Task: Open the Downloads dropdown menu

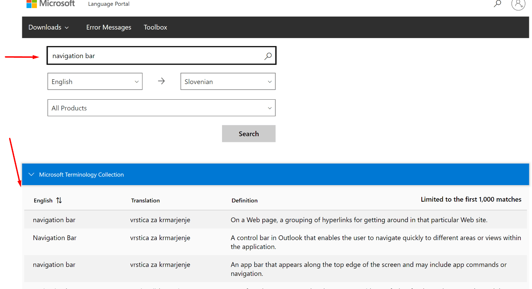Action: 49,27
